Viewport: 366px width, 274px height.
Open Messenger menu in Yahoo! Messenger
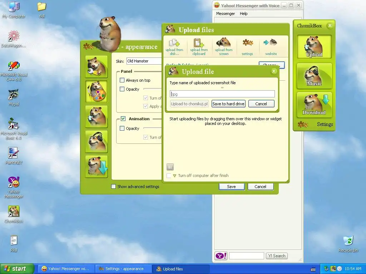(226, 14)
